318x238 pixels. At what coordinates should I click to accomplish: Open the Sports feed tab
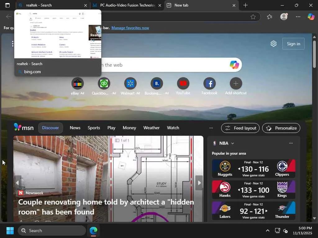click(x=94, y=128)
